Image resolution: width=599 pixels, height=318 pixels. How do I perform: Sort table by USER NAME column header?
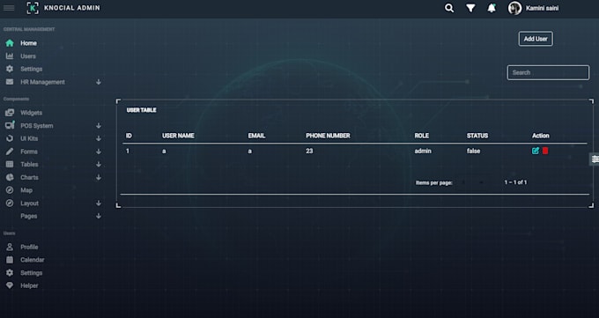(178, 136)
